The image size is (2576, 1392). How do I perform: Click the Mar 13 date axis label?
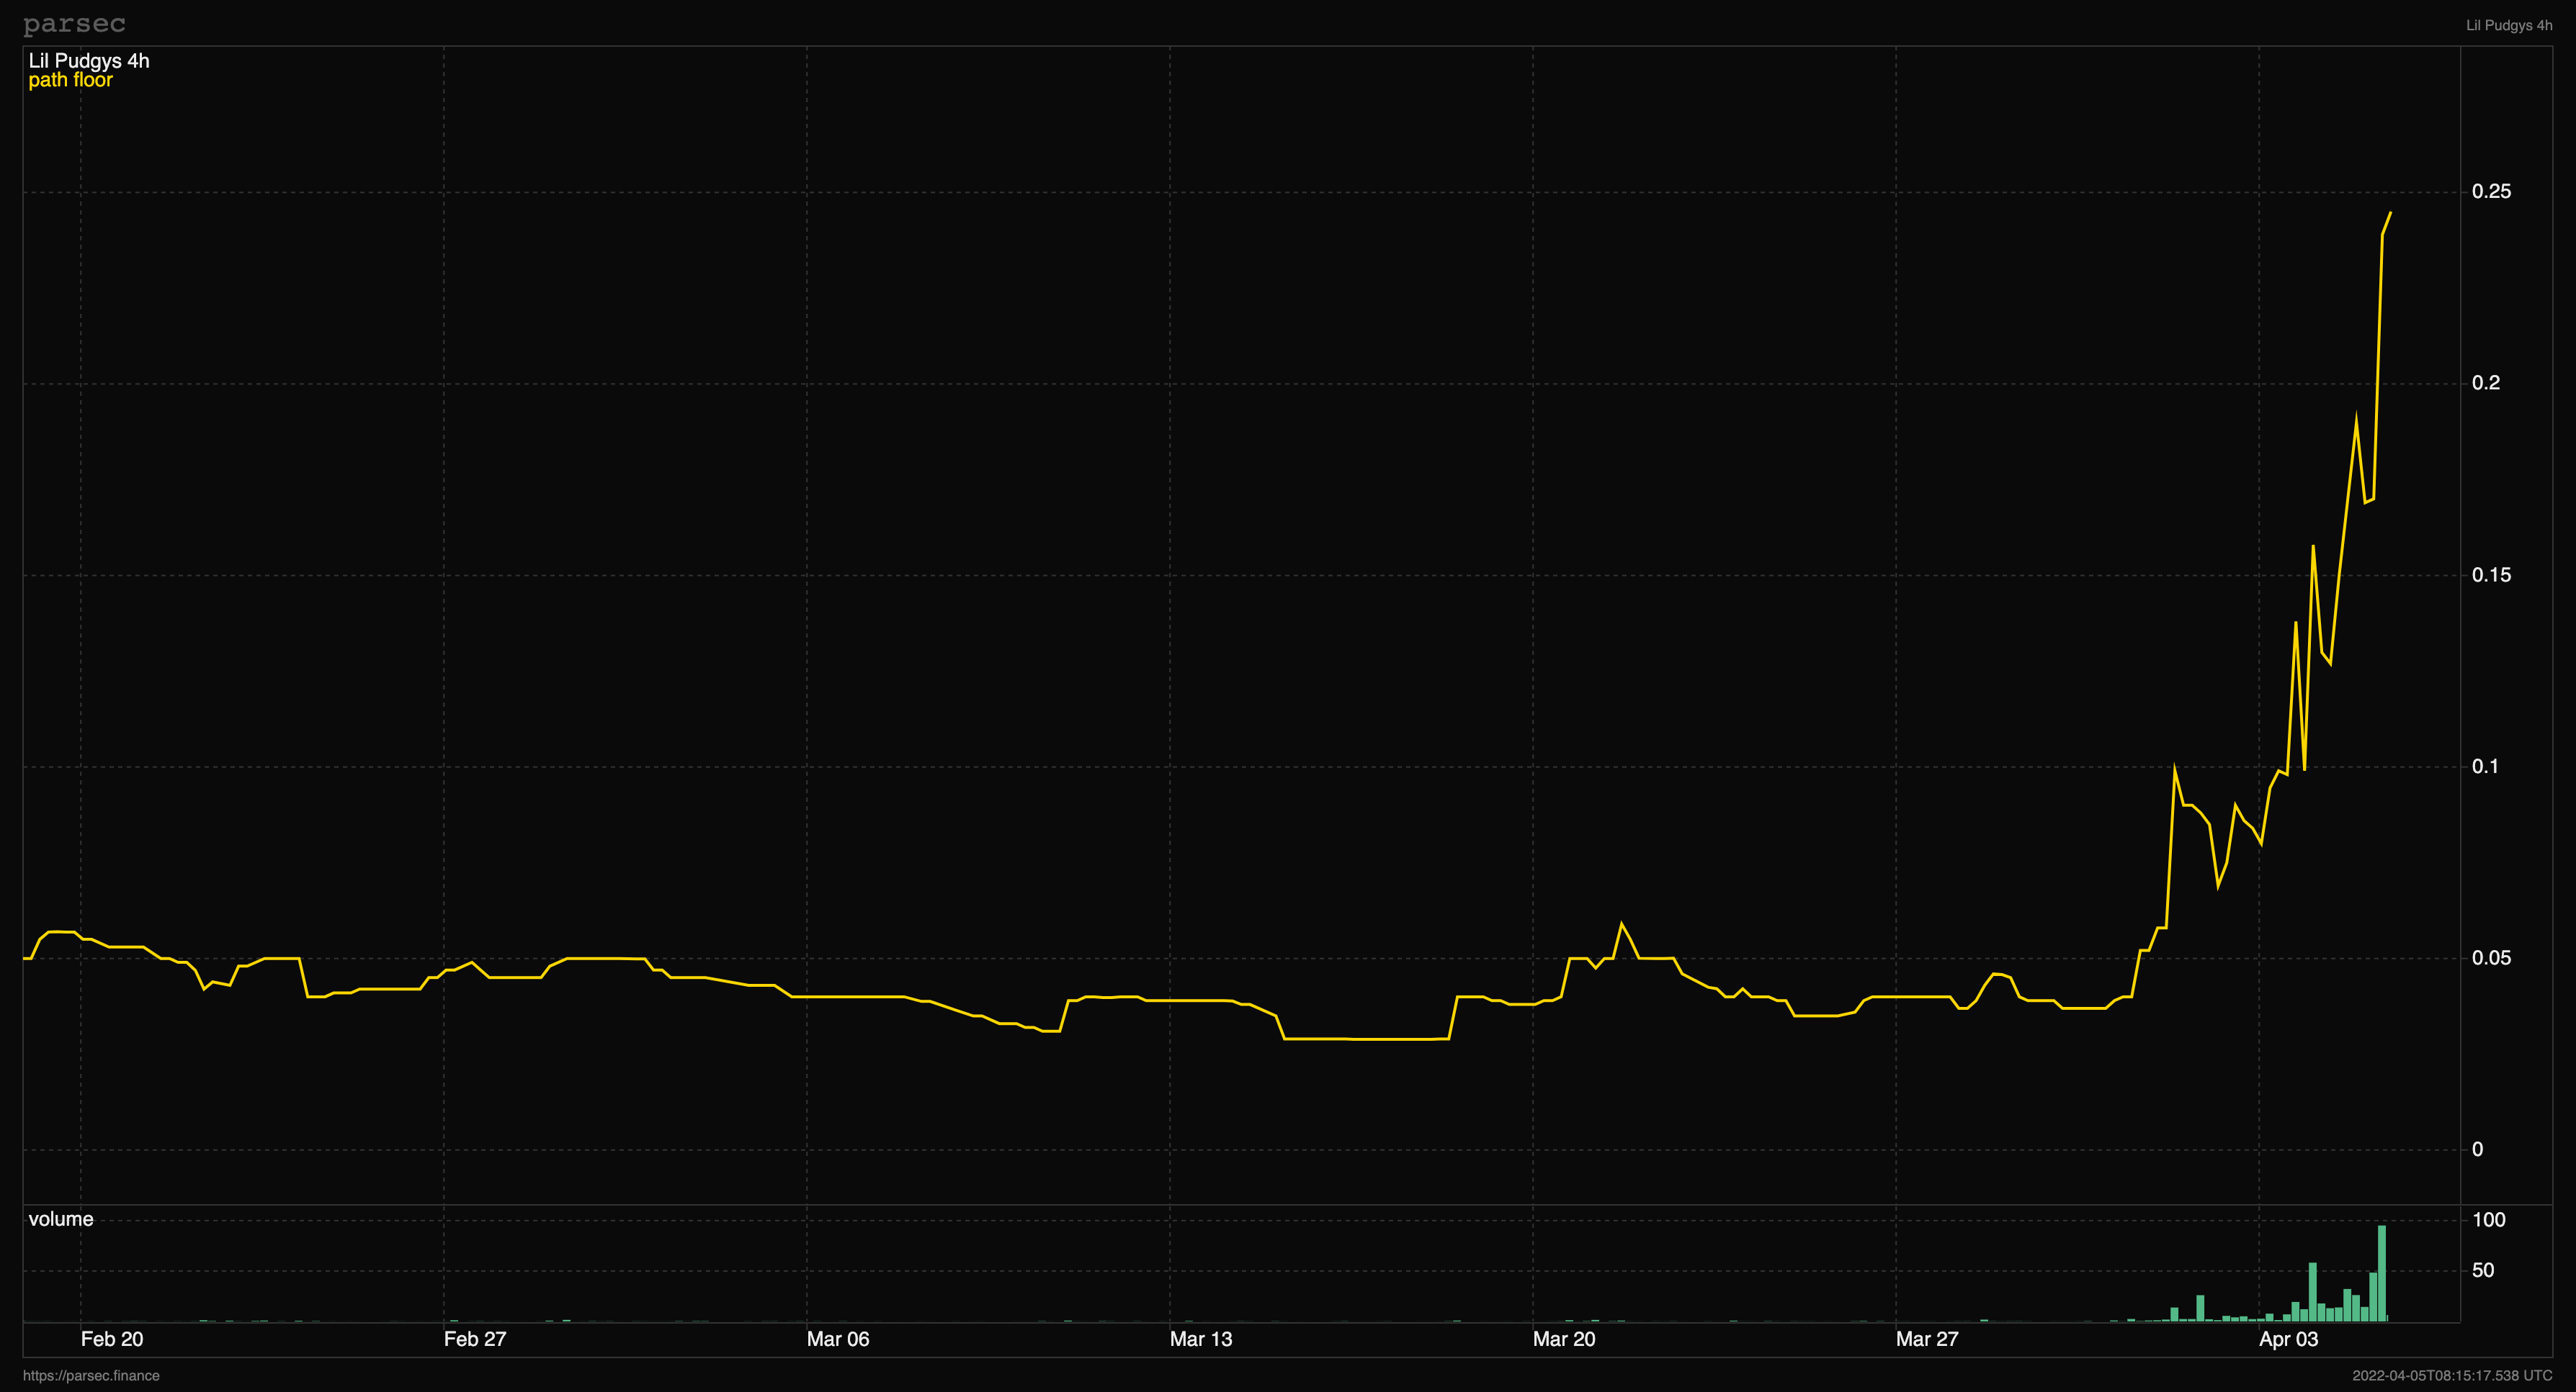click(1201, 1339)
